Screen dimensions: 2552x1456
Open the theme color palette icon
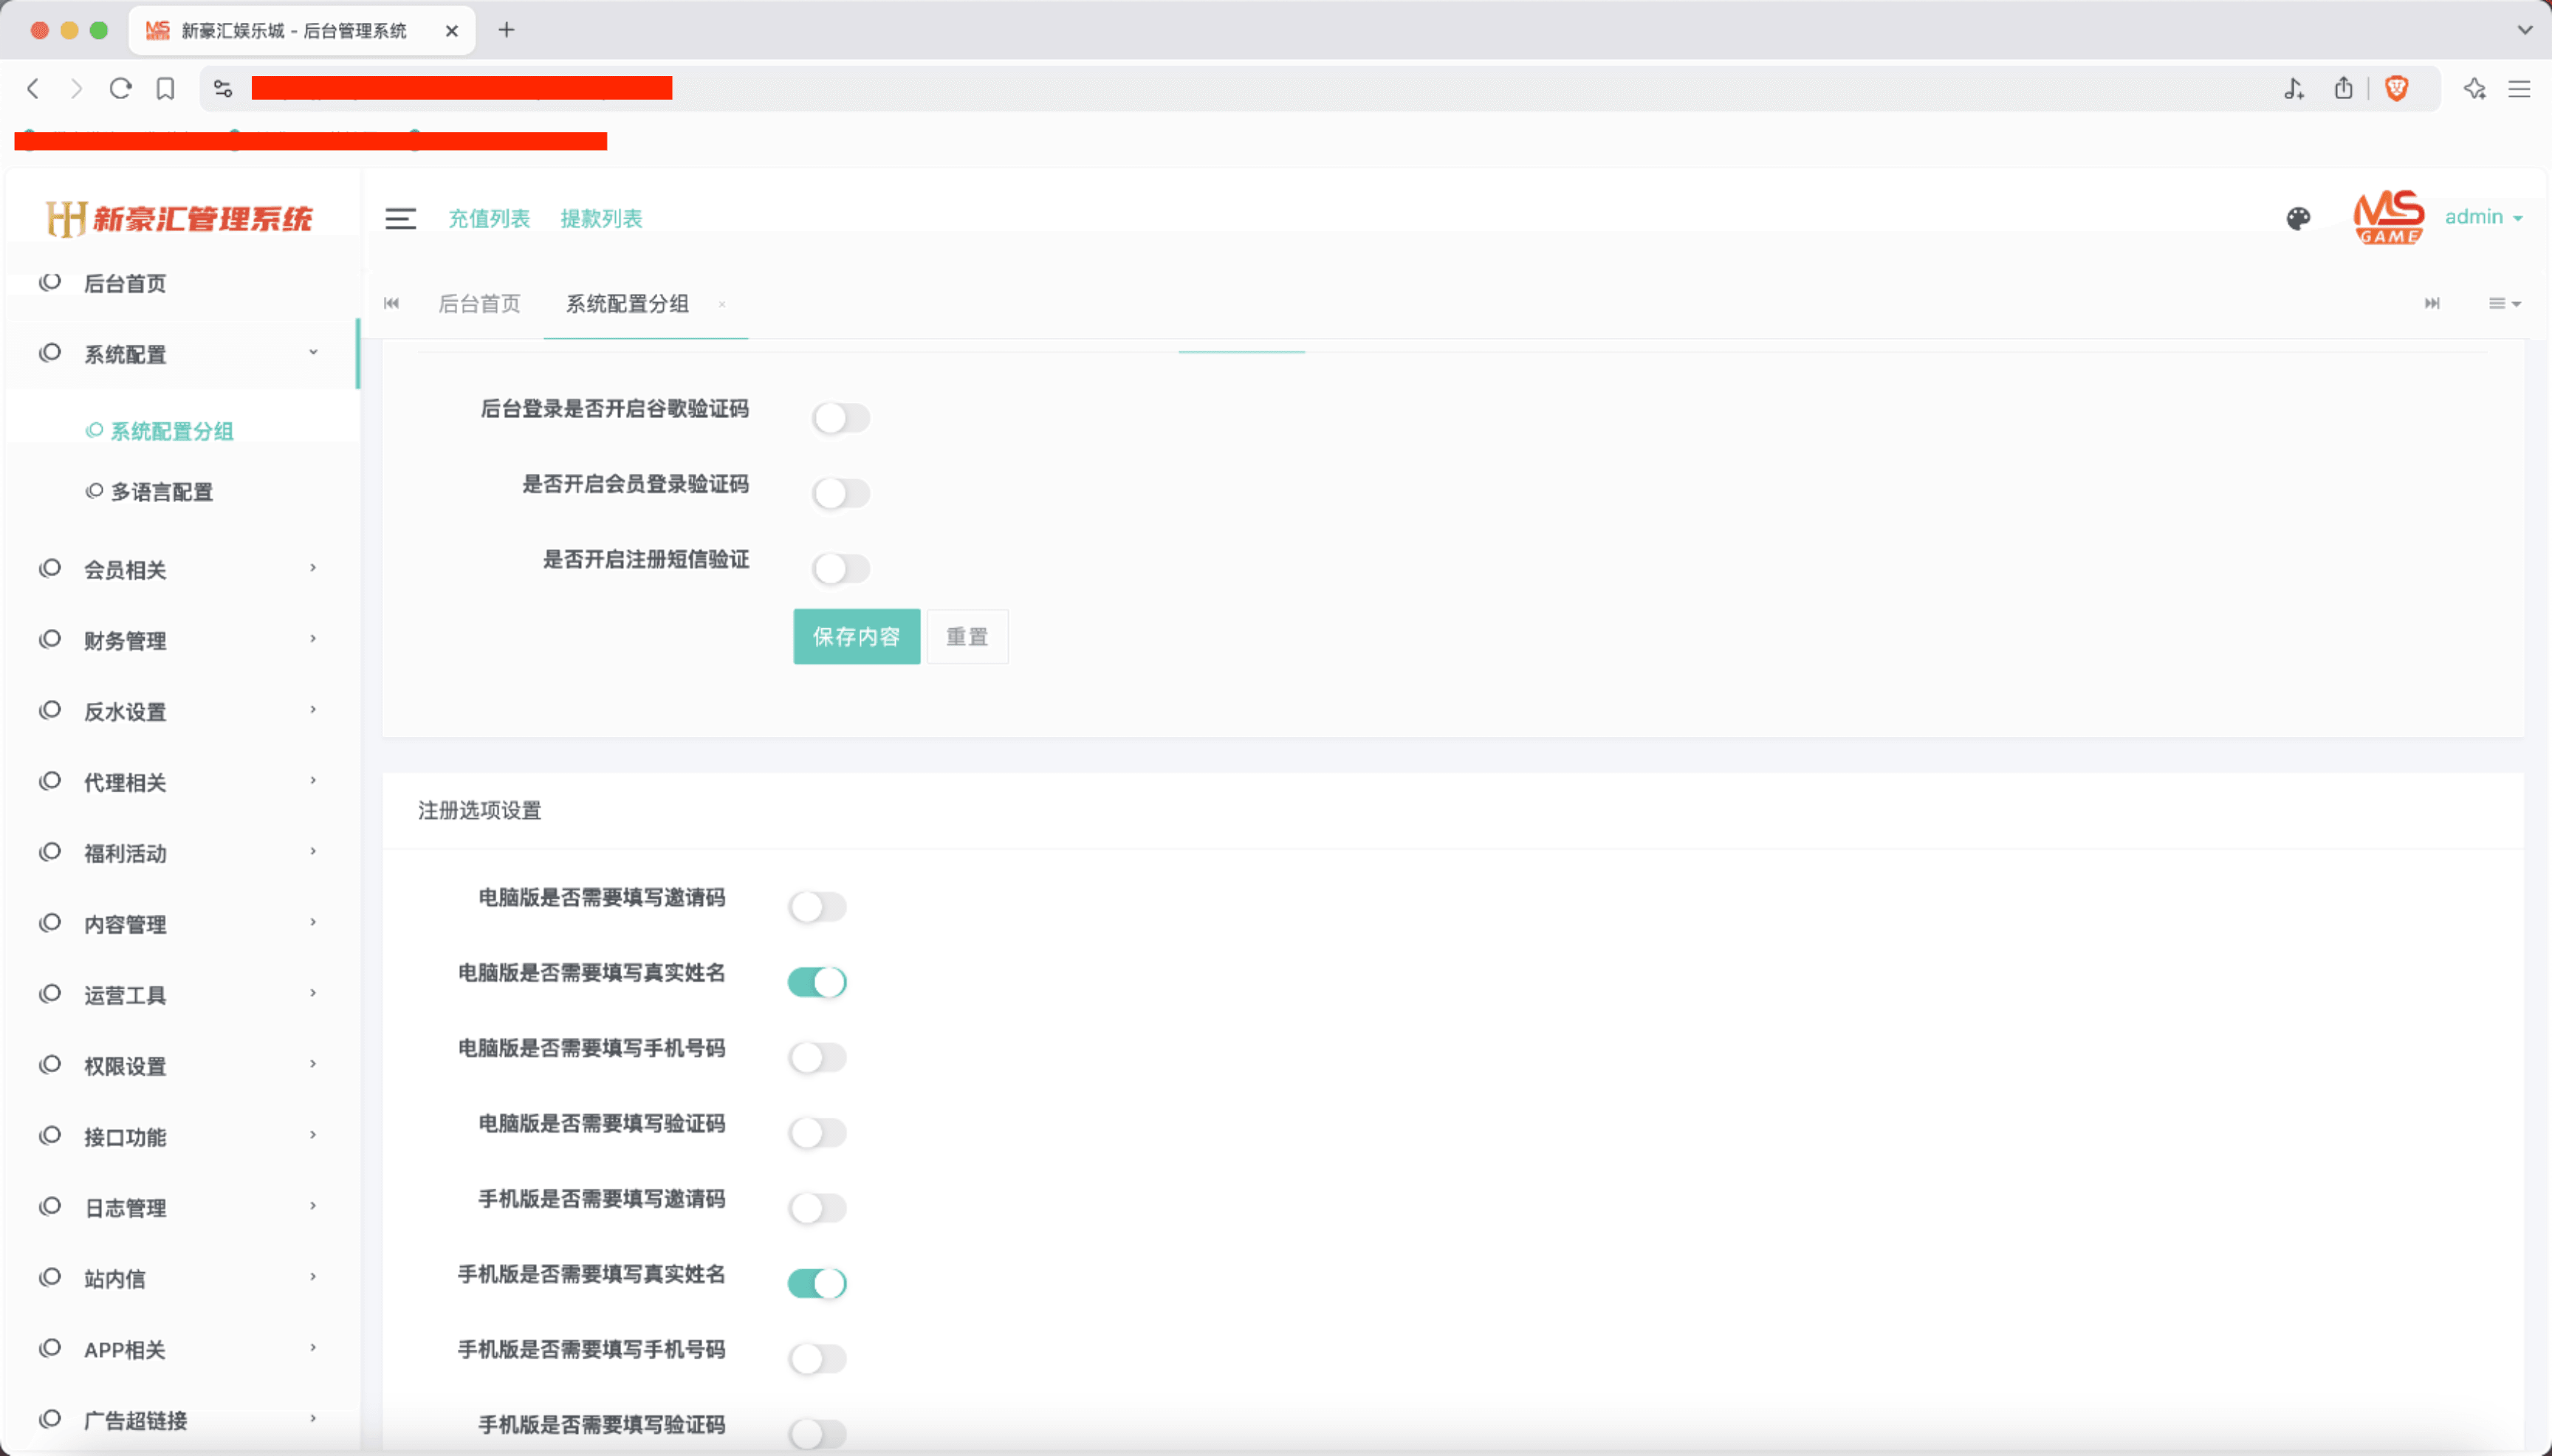[x=2298, y=218]
